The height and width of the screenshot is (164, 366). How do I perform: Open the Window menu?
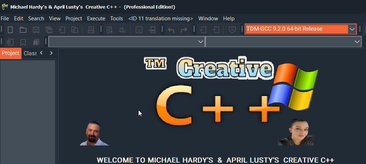click(208, 18)
